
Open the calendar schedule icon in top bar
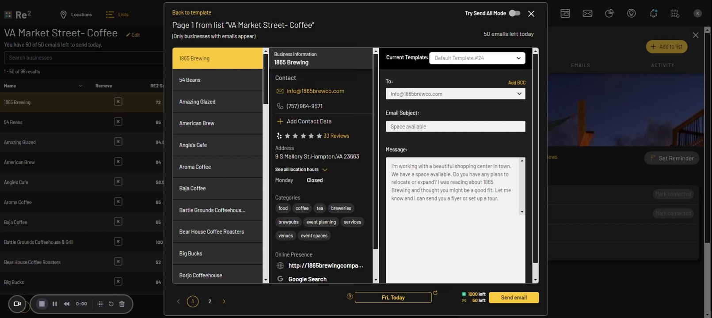point(675,13)
